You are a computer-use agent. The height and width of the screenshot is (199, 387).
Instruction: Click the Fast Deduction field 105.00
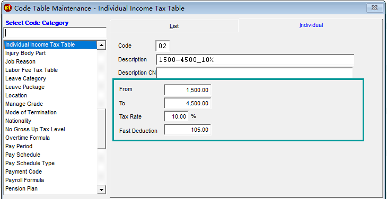[x=187, y=130]
